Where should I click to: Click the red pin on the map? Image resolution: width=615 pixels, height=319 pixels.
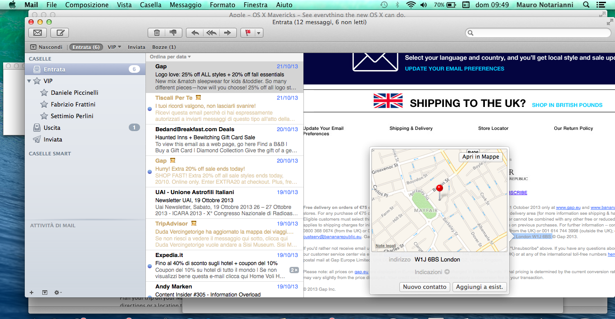coord(440,189)
